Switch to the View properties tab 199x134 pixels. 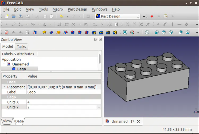tap(7, 121)
